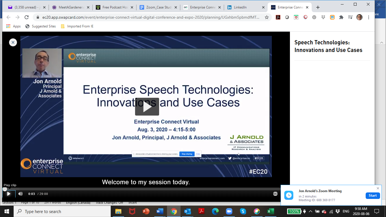The image size is (386, 217).
Task: Click the swapcard URL in address bar
Action: tap(151, 17)
